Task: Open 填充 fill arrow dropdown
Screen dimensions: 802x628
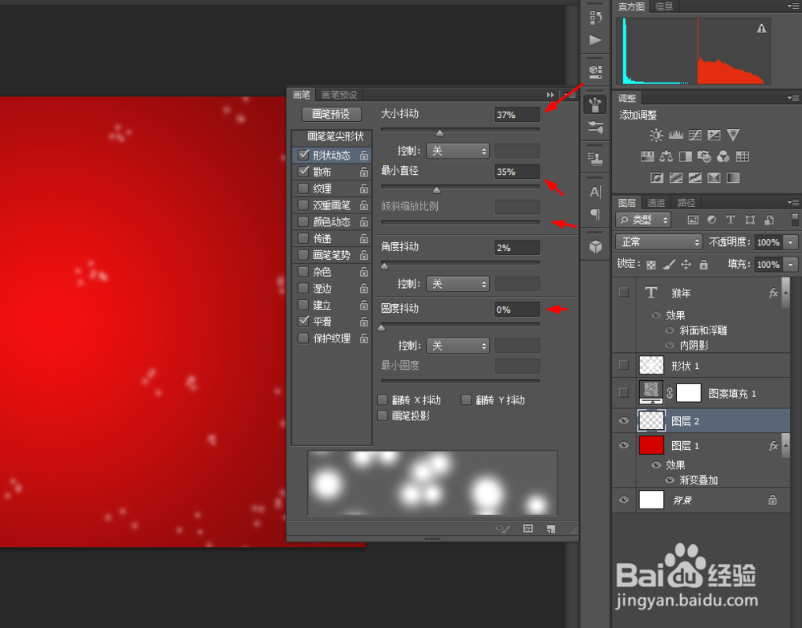Action: [x=791, y=265]
